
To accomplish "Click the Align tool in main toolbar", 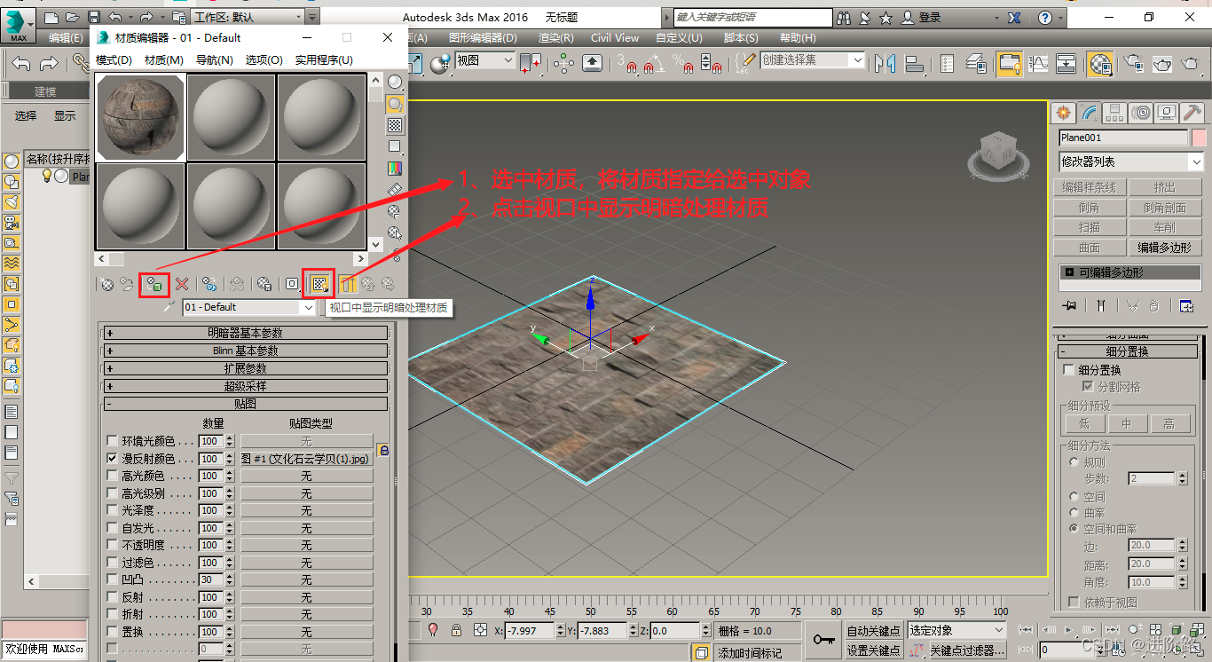I will [x=914, y=63].
